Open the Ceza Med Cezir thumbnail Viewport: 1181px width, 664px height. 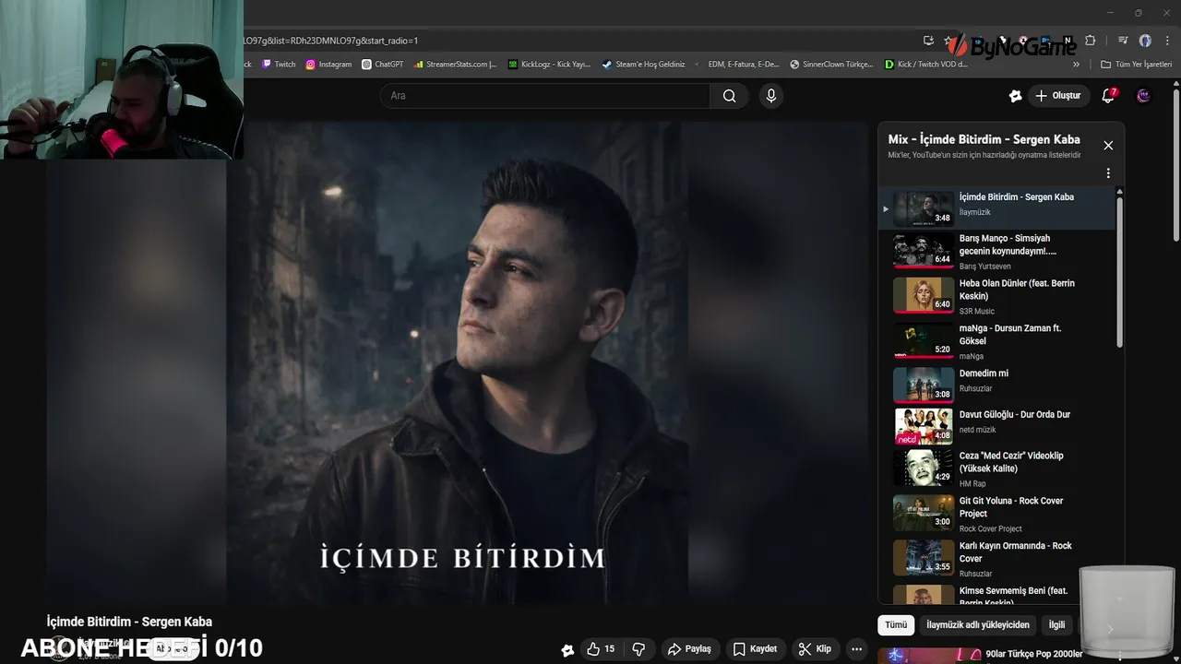coord(924,468)
